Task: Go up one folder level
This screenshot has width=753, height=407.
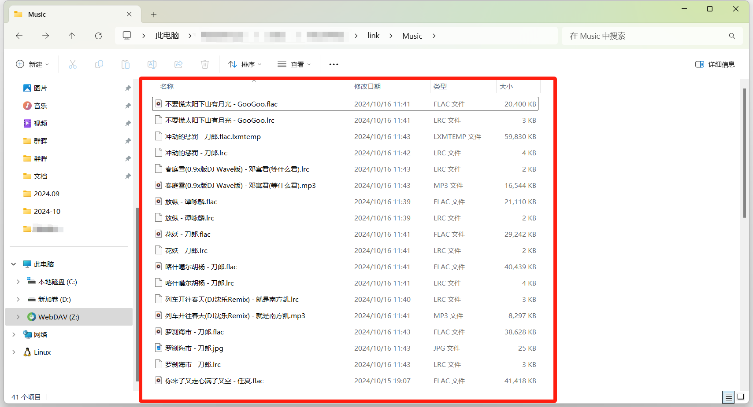Action: pos(72,36)
